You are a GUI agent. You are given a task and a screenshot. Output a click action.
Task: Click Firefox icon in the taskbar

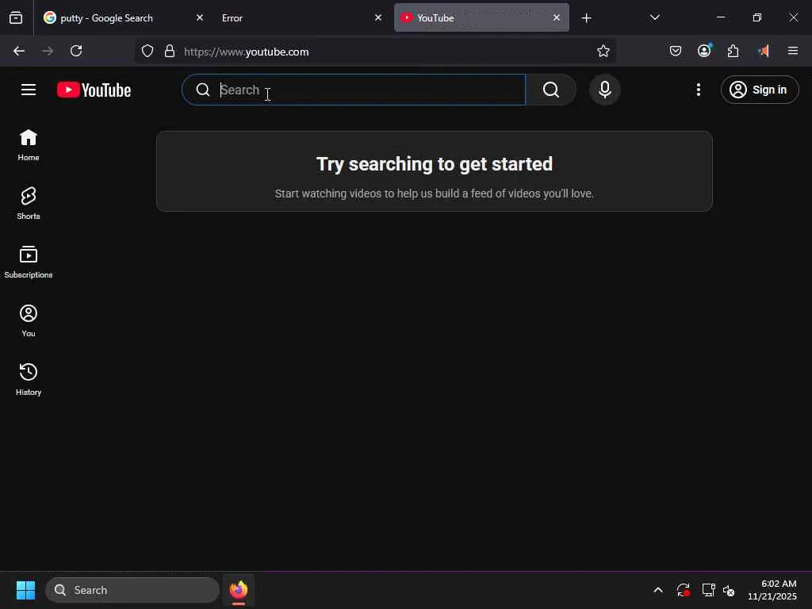click(x=238, y=590)
